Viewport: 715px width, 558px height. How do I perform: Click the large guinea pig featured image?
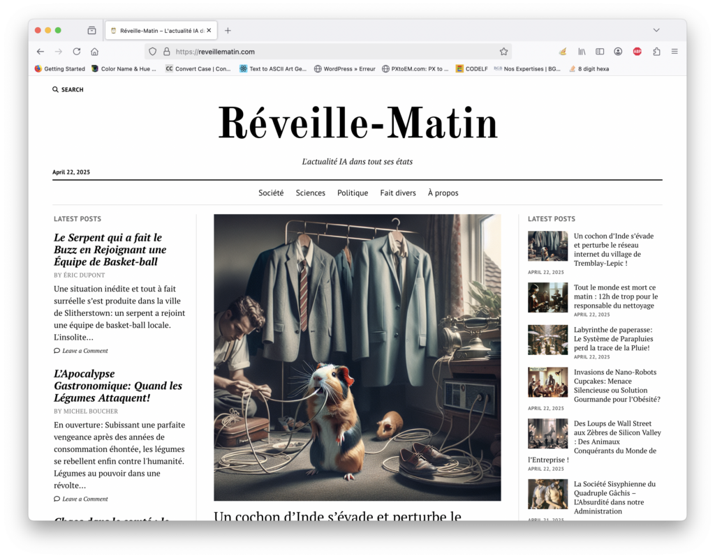pos(357,358)
